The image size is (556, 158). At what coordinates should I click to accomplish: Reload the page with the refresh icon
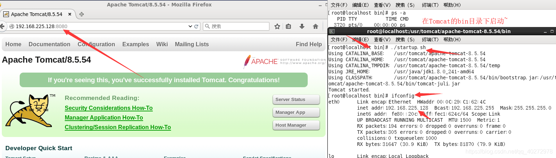click(x=196, y=26)
